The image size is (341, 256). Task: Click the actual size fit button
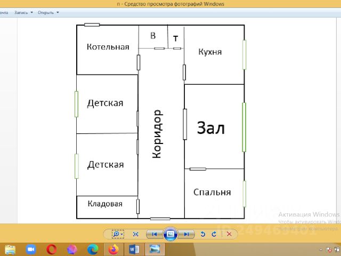135,234
